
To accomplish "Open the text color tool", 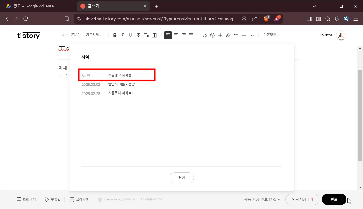I will point(146,35).
